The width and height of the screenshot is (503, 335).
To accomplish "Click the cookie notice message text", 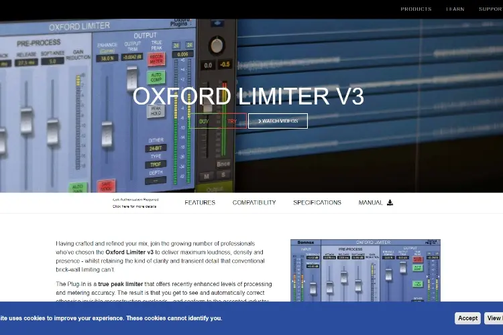I will [x=111, y=318].
